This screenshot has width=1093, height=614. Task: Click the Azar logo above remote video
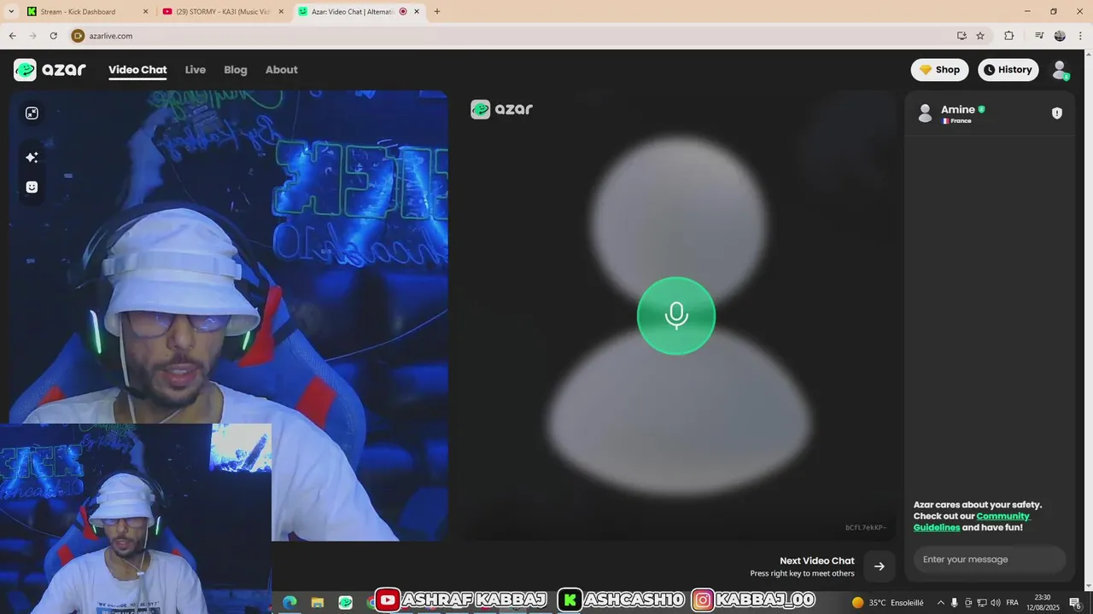coord(501,109)
